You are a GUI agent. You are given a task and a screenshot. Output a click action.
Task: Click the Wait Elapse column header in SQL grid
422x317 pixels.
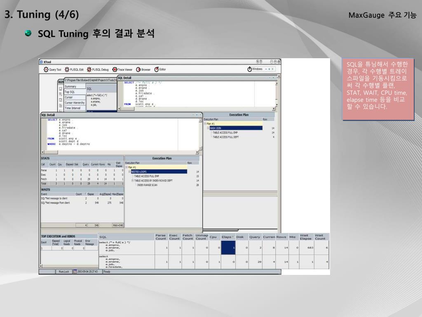click(306, 237)
